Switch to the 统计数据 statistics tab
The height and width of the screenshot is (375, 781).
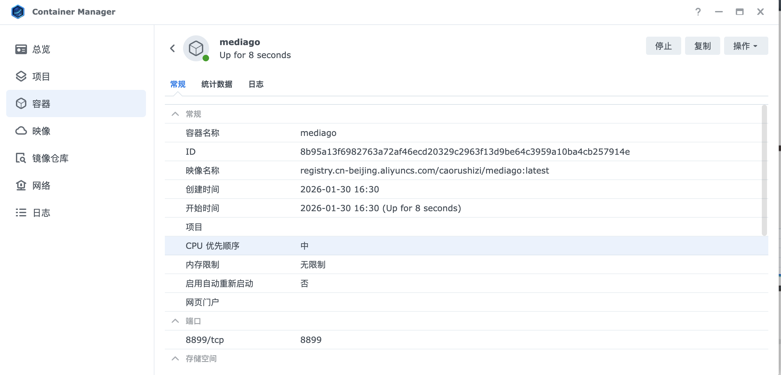217,84
